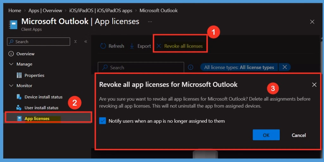This screenshot has height=162, width=324.
Task: Click Revoke all licenses
Action: coord(183,46)
